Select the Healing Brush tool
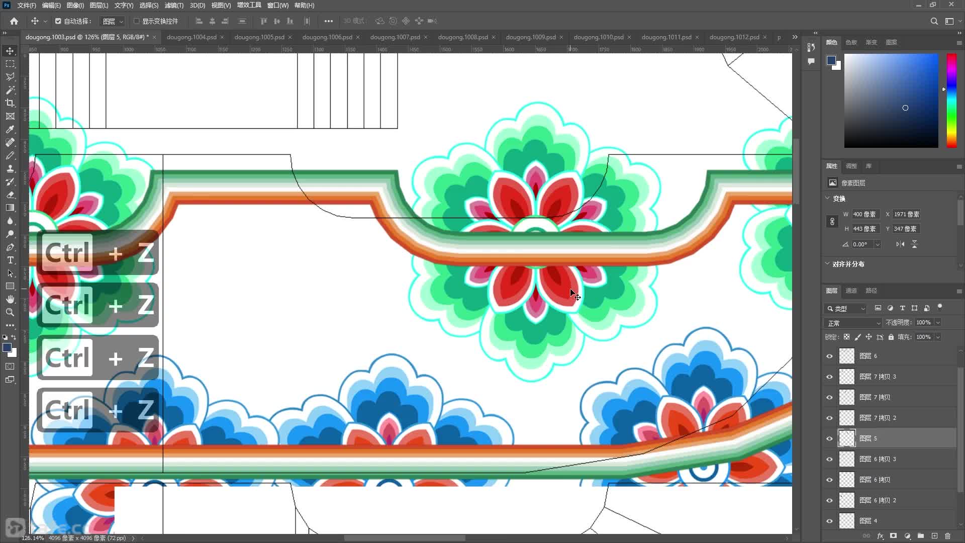The height and width of the screenshot is (543, 965). click(10, 142)
